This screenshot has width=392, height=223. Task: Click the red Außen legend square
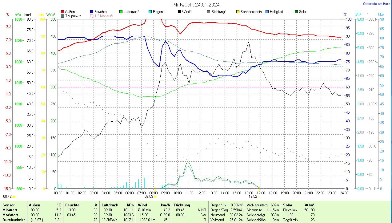pos(62,12)
